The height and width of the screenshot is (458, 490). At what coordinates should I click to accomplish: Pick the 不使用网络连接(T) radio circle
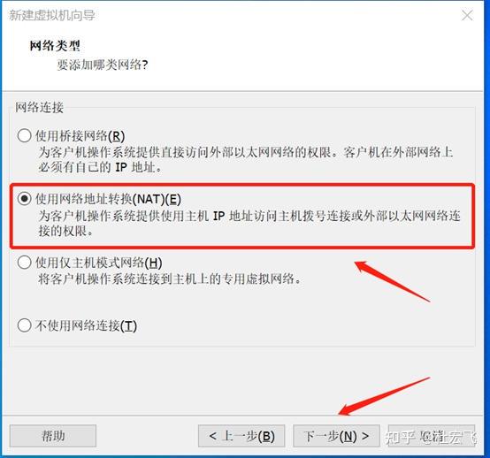pyautogui.click(x=24, y=325)
